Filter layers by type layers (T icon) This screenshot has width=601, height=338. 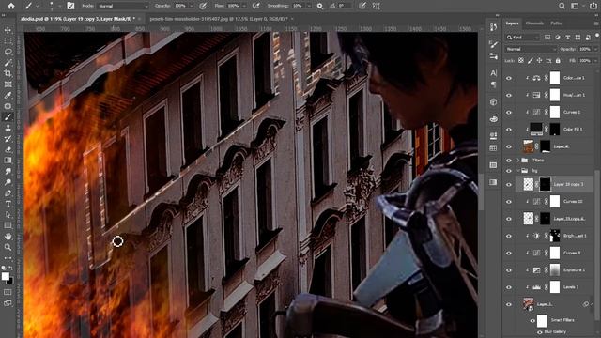[x=567, y=38]
